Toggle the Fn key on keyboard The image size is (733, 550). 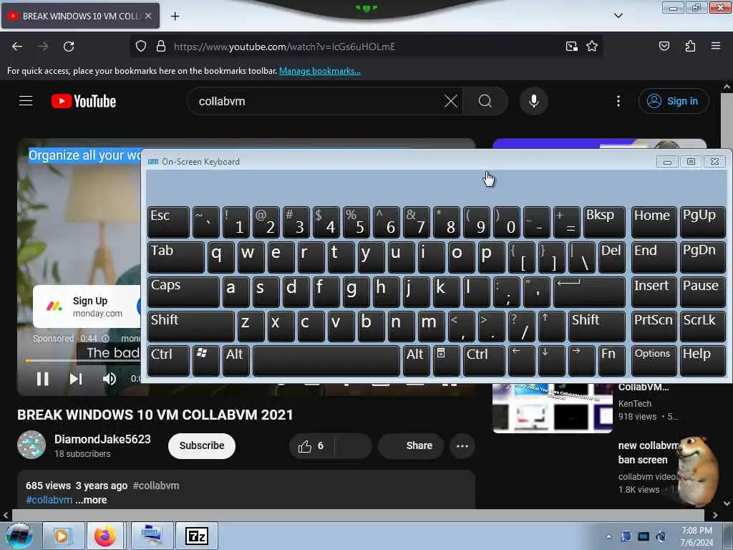click(x=611, y=361)
